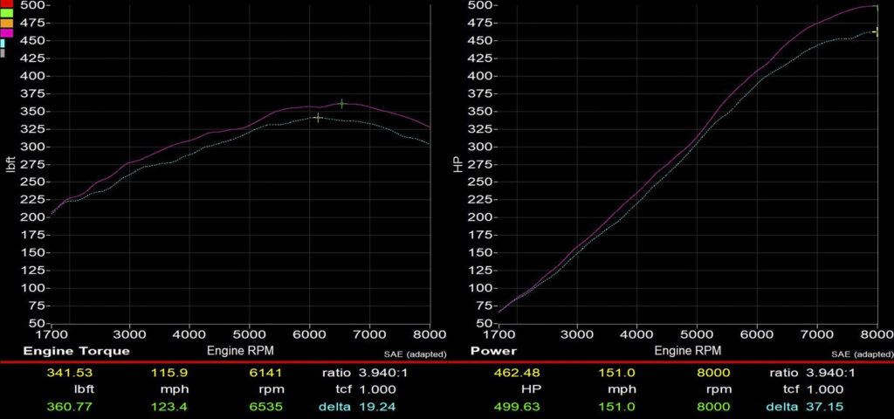
Task: Choose the magenta run color swatch
Action: coord(5,32)
